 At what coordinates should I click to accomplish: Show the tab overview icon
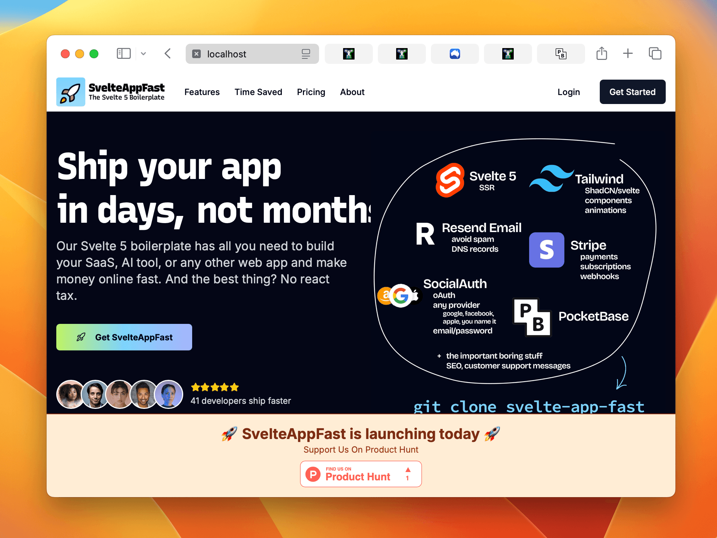point(655,53)
